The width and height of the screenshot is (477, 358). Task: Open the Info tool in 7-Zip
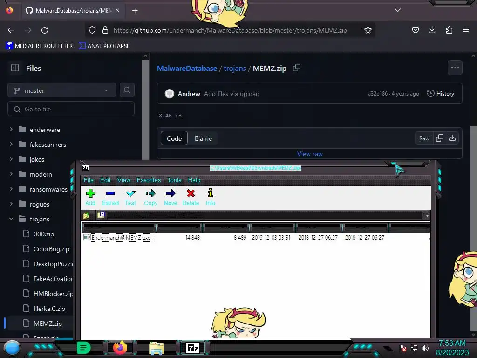coord(211,197)
